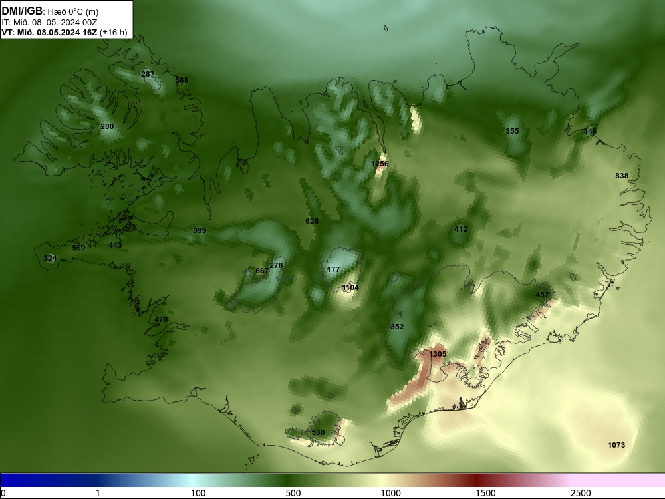
Task: Select the 280 label in the Westfjords
Action: tap(107, 126)
